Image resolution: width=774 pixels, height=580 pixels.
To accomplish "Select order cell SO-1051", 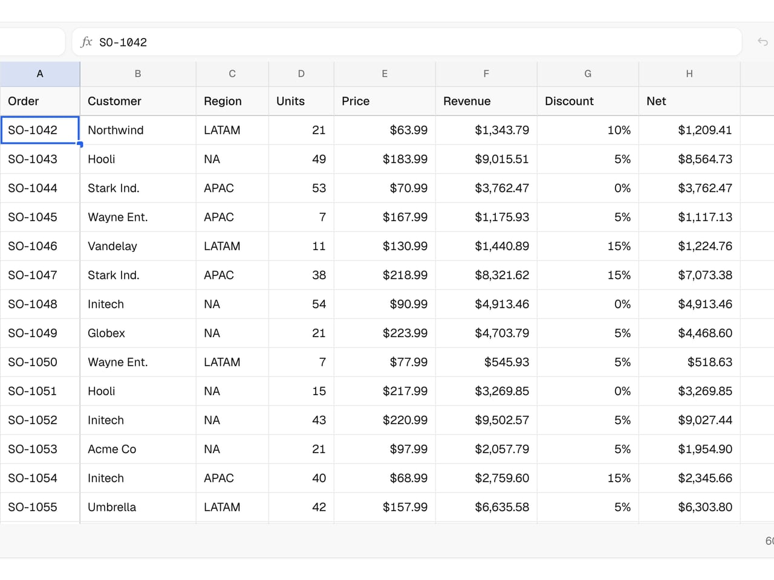I will pyautogui.click(x=40, y=391).
